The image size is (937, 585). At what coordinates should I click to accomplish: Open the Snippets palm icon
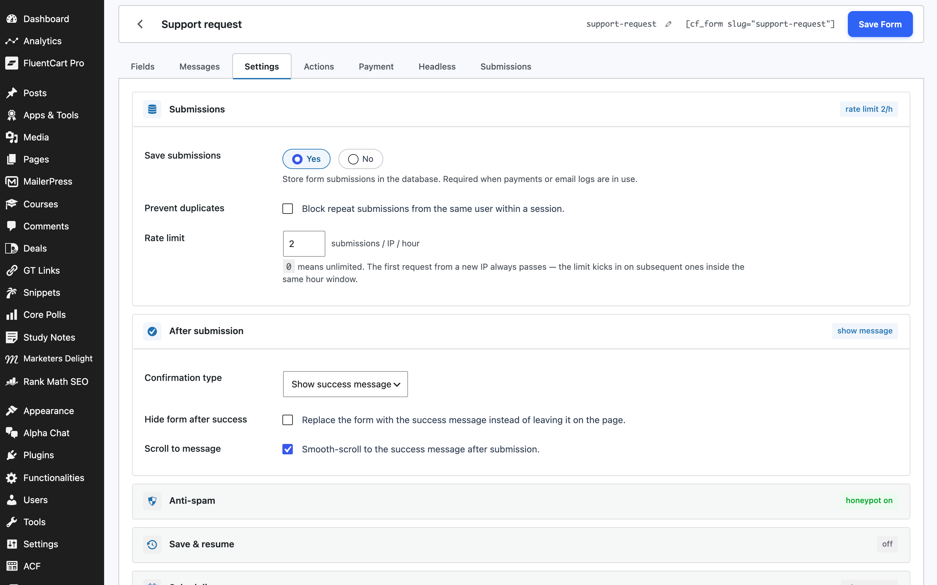coord(12,292)
